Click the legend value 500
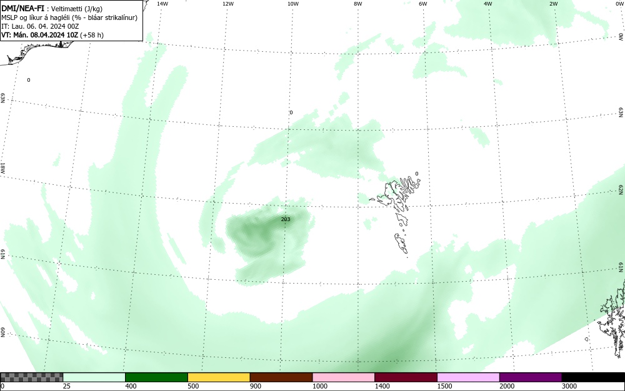 click(x=193, y=386)
